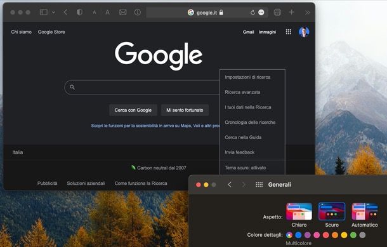Select the Automatico appearance thumbnail
Screen dimensions: 387x247
pos(365,211)
